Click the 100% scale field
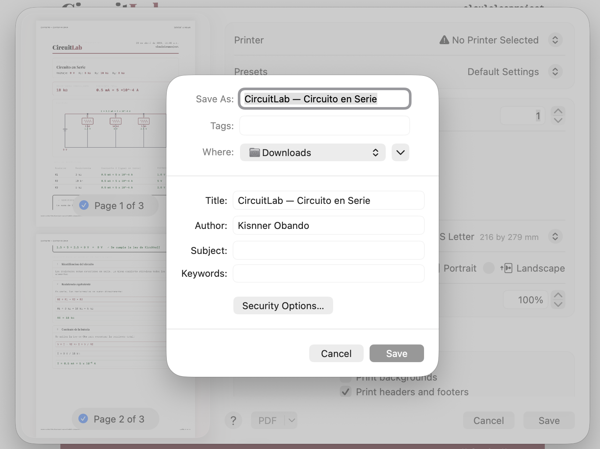Screen dimensions: 600x449 point(526,300)
